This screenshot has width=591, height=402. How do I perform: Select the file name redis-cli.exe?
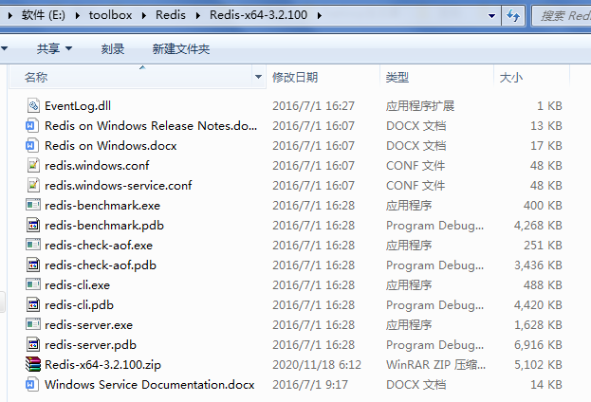[x=77, y=284]
